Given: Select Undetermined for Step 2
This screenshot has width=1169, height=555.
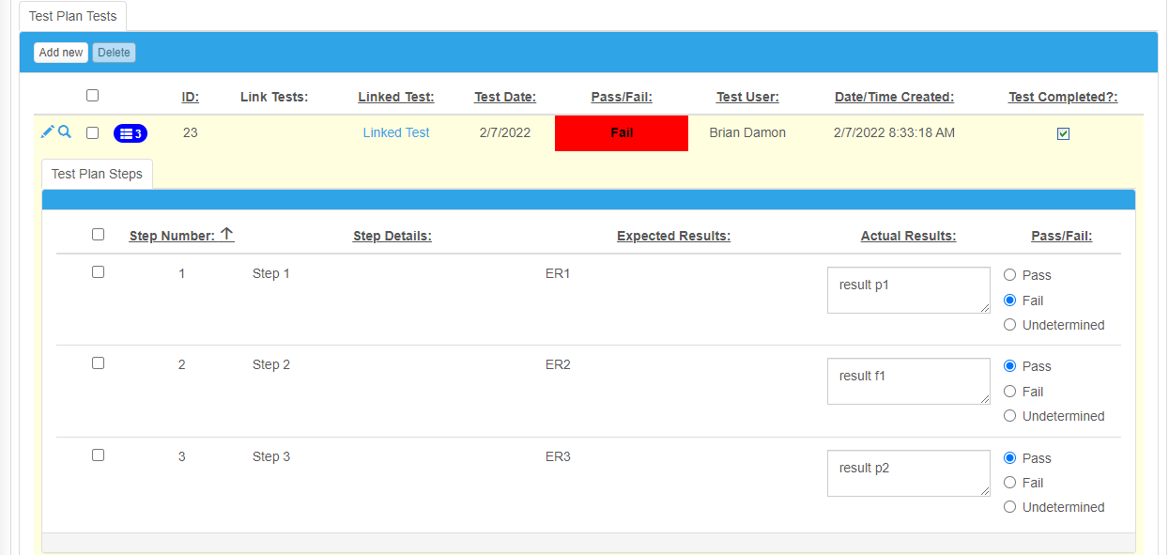Looking at the screenshot, I should point(1009,415).
